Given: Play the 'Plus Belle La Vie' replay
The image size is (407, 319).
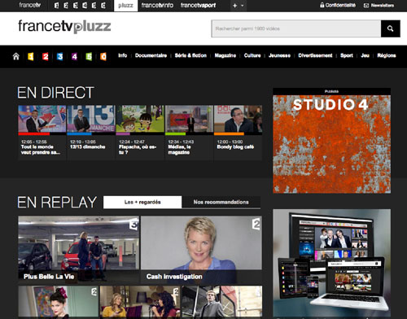Looking at the screenshot, I should pyautogui.click(x=79, y=250).
